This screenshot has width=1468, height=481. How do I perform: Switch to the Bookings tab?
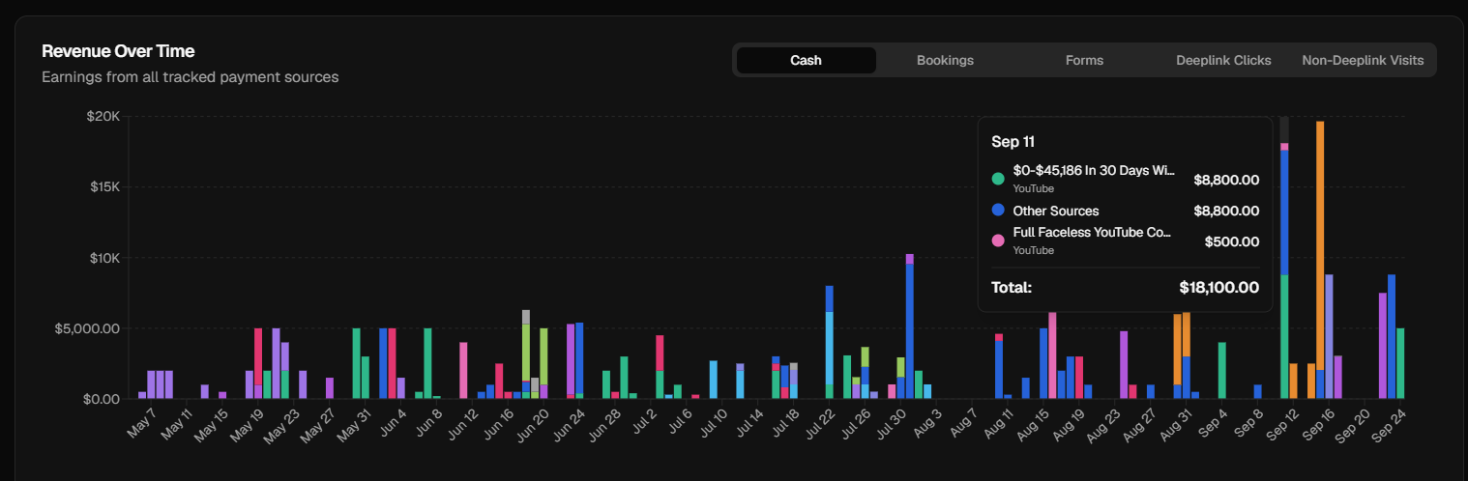tap(945, 60)
